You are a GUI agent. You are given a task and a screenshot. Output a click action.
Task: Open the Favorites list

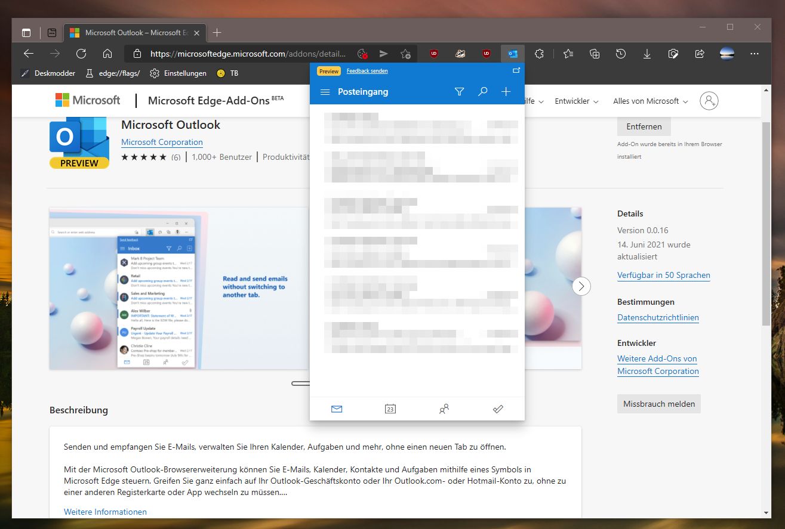pos(568,54)
